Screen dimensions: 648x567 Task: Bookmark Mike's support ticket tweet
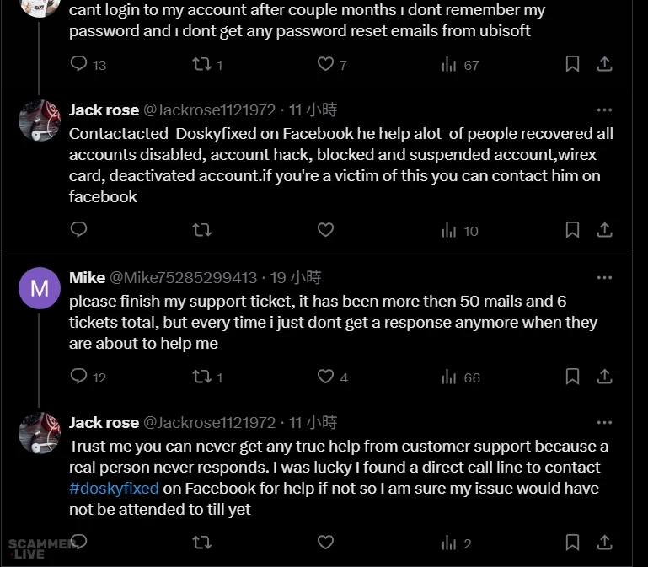pos(572,377)
